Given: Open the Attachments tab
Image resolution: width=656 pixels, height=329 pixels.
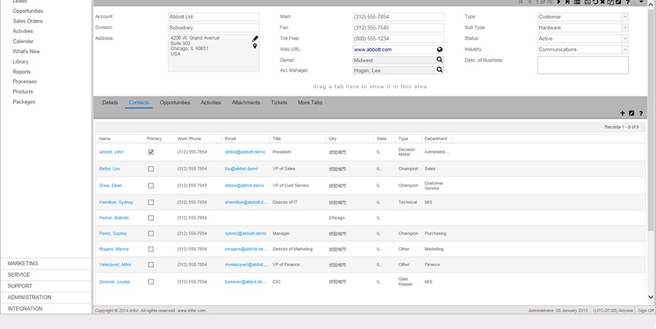Looking at the screenshot, I should [246, 102].
